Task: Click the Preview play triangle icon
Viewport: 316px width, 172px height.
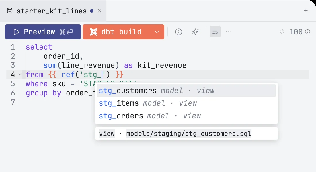Action: [x=17, y=32]
